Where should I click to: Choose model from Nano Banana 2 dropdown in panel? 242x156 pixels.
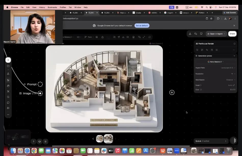pos(216,62)
